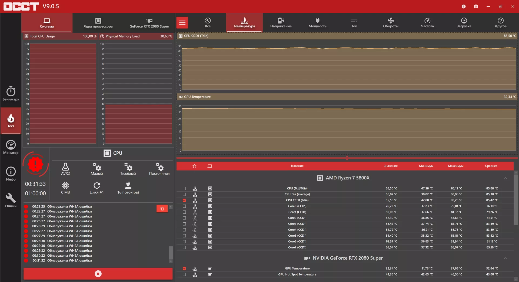Image resolution: width=519 pixels, height=282 pixels.
Task: Click the error log vertical scrollbar
Action: [x=171, y=253]
